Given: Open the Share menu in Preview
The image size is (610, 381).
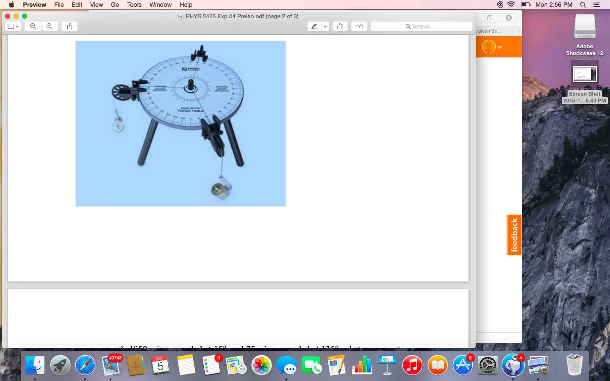Looking at the screenshot, I should click(x=69, y=26).
